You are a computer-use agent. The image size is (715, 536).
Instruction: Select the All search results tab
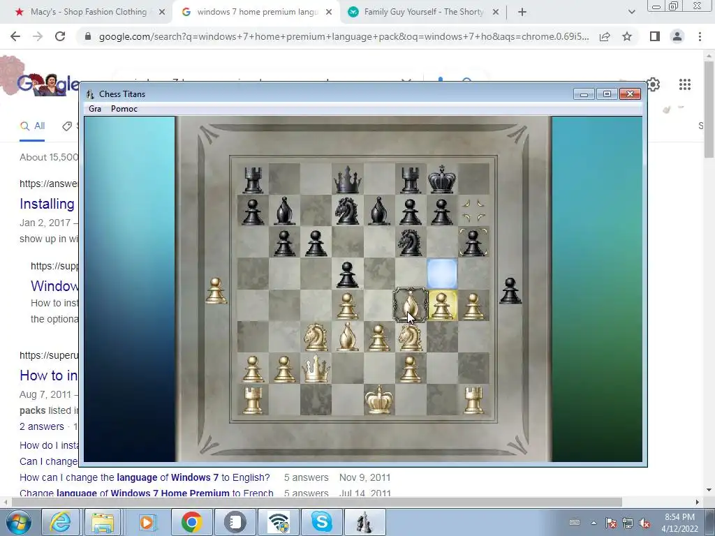[32, 126]
